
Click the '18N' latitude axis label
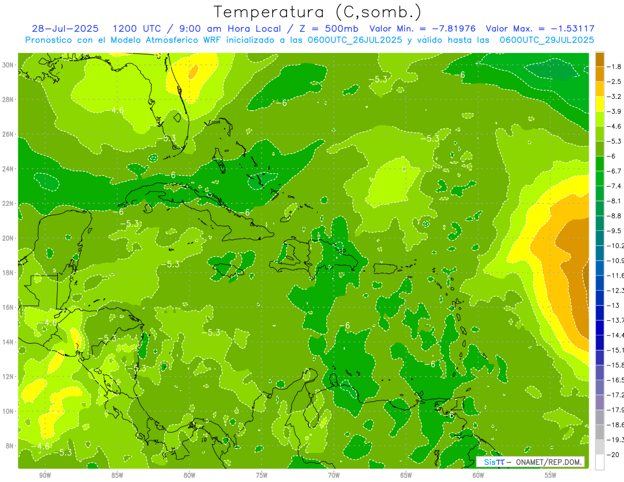point(9,272)
